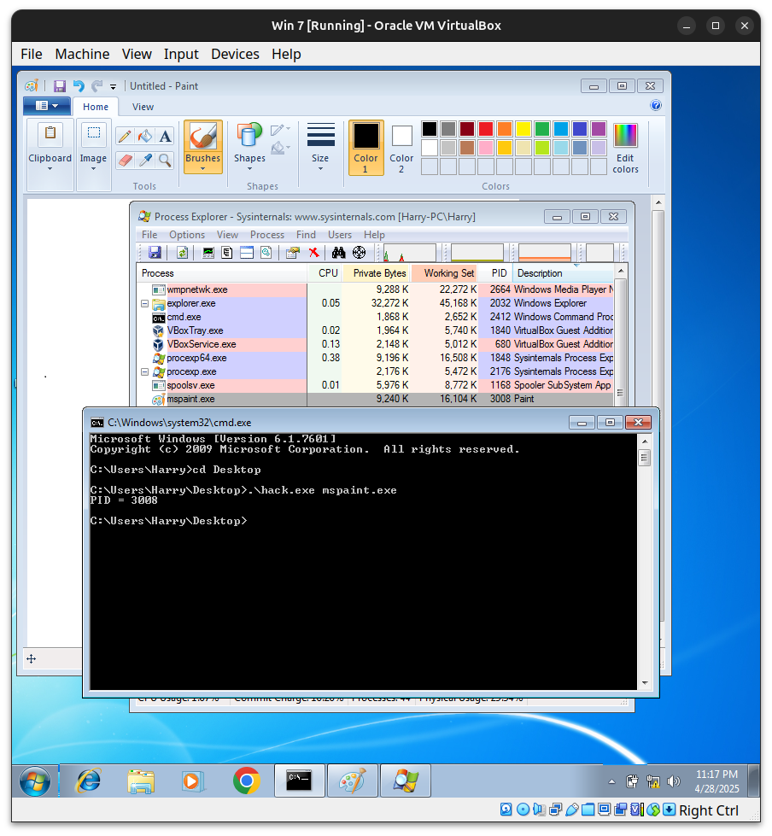
Task: Sort by the Working Set column header
Action: tap(444, 273)
